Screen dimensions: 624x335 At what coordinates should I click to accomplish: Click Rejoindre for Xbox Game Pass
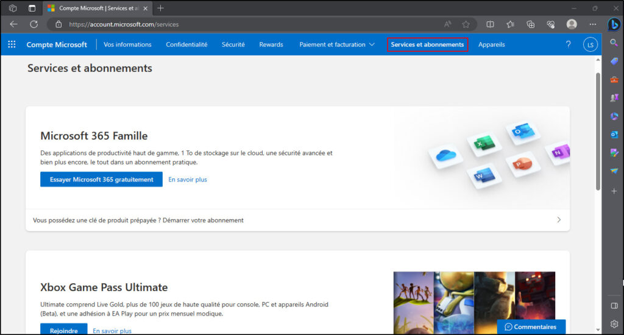point(63,330)
